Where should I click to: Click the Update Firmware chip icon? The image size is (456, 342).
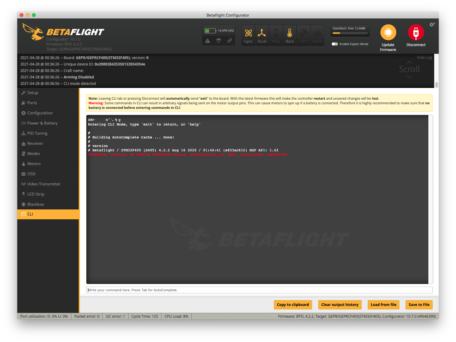(388, 32)
